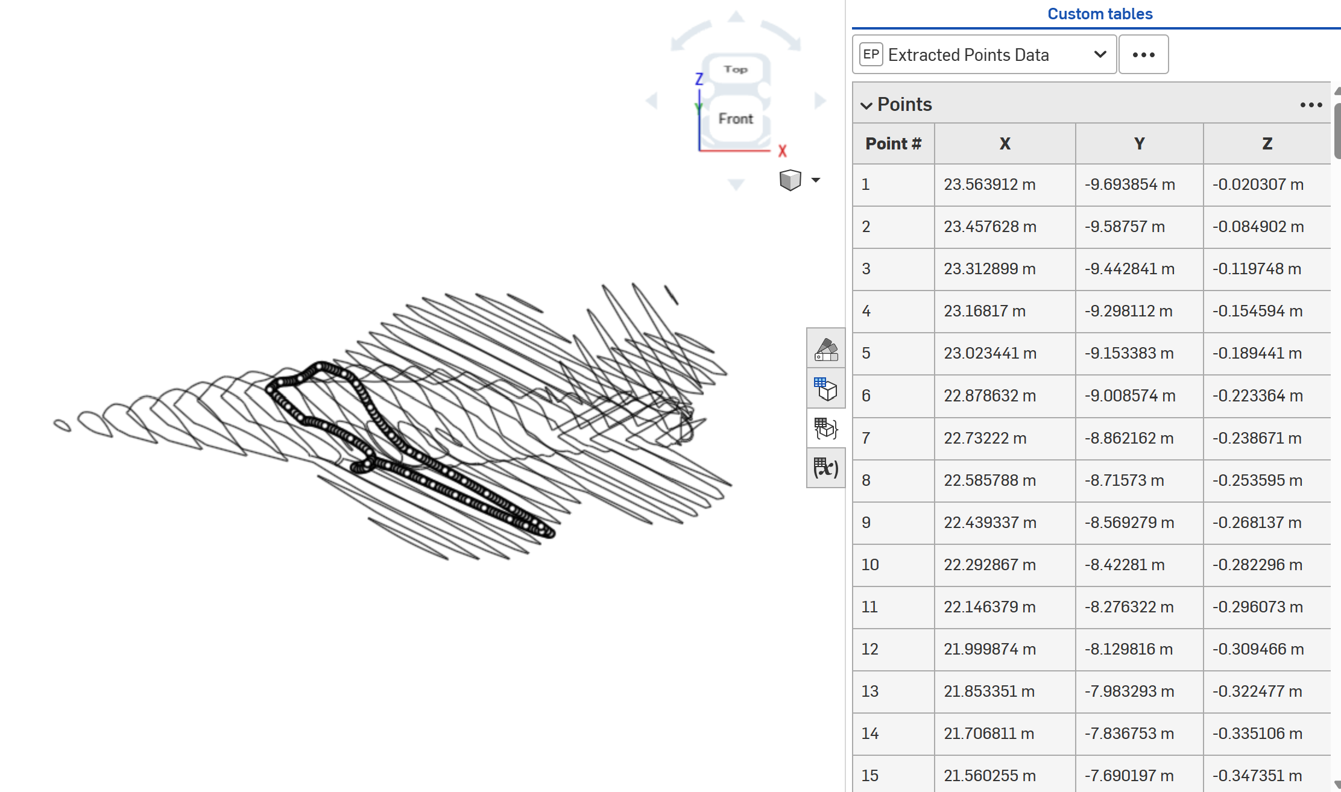Click the X column header
This screenshot has width=1341, height=792.
(x=1005, y=144)
